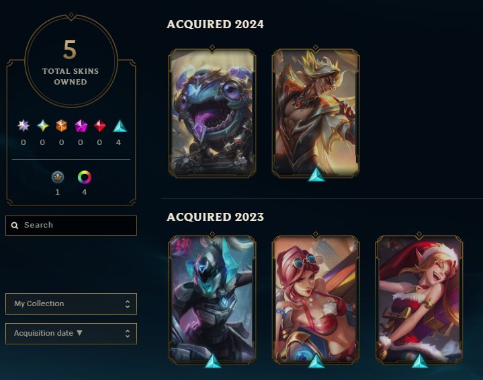Open the golden blond-haired champion skin card

(x=316, y=113)
